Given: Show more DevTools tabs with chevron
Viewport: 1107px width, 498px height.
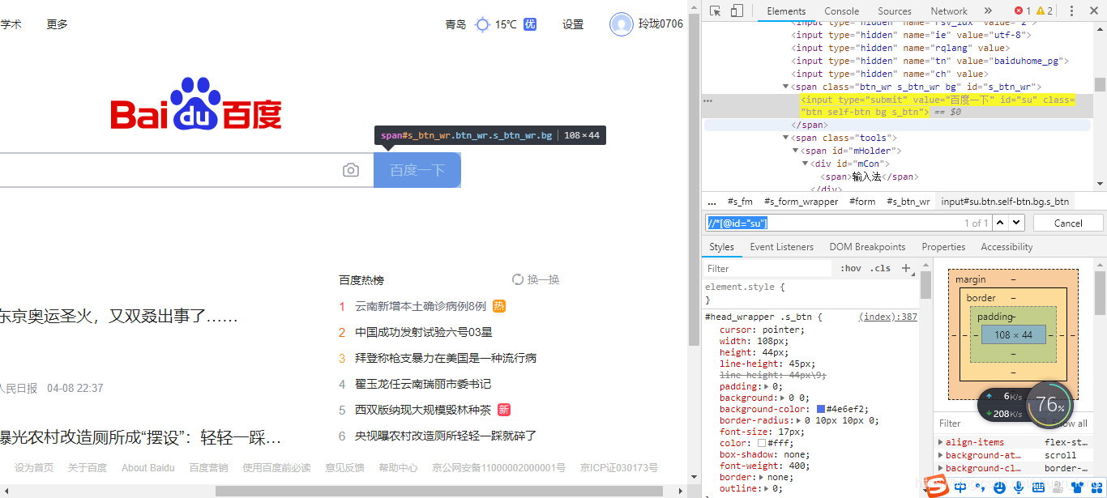Looking at the screenshot, I should tap(988, 11).
